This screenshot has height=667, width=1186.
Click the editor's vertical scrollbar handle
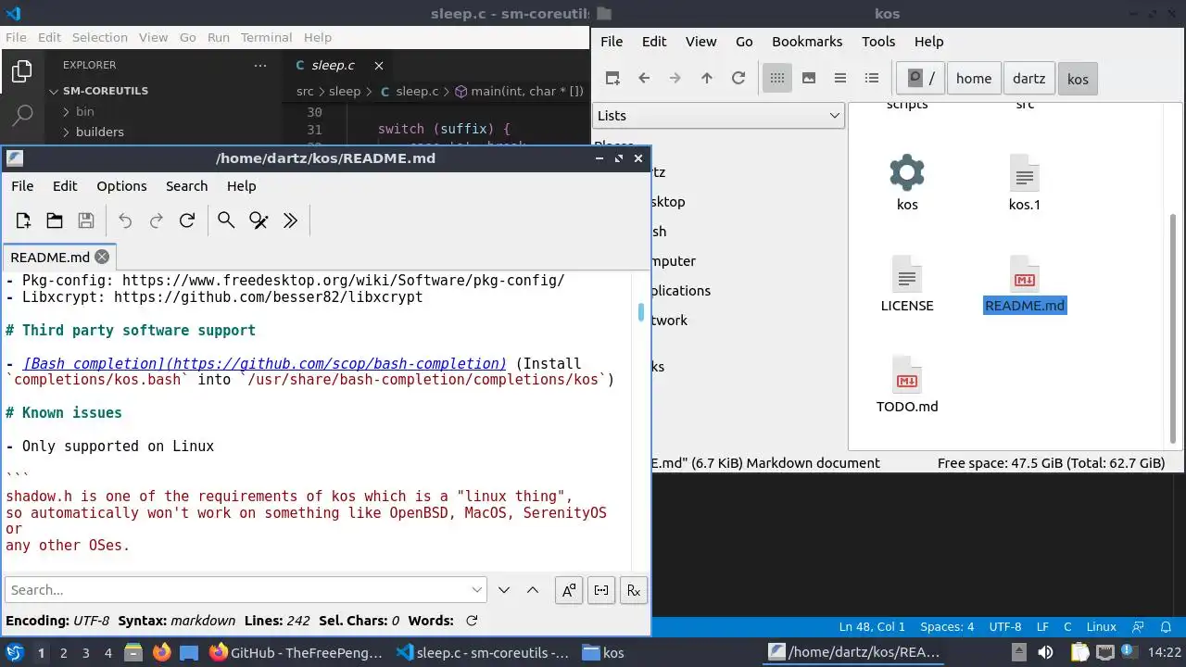tap(640, 312)
